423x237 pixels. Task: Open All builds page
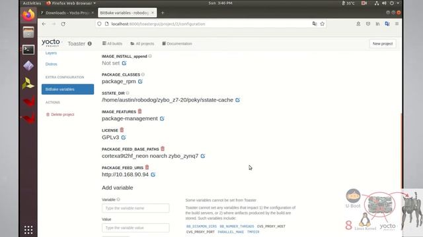pos(112,43)
